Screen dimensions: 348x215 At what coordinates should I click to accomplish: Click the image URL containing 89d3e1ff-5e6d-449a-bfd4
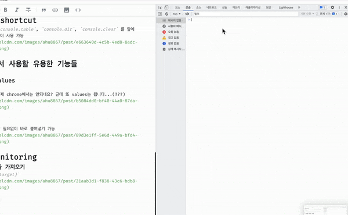coord(68,135)
